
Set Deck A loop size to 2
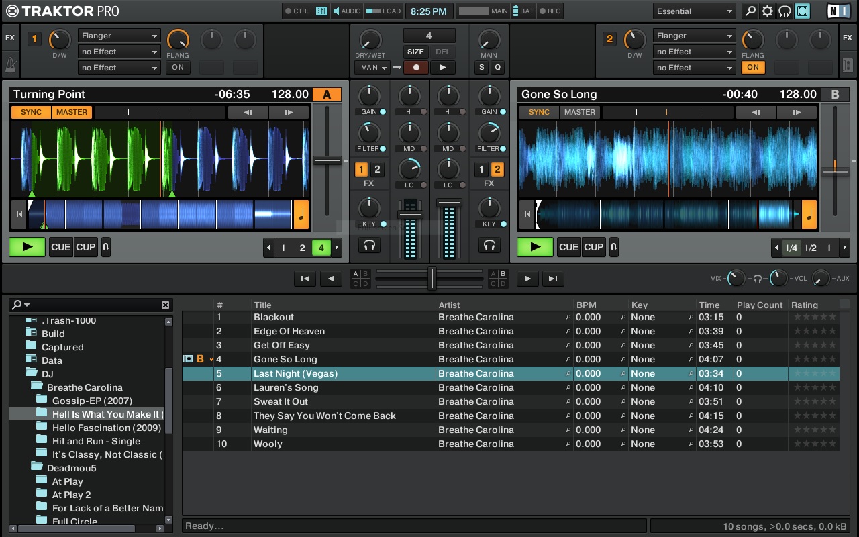302,248
